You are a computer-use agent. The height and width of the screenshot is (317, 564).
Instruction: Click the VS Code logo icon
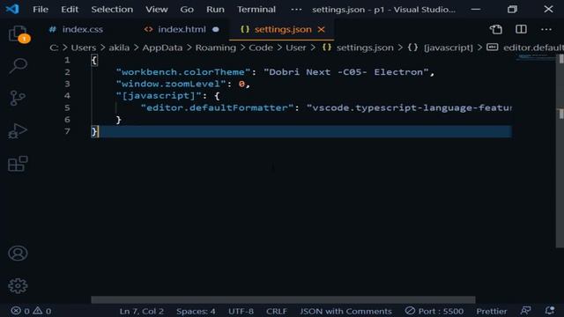click(x=12, y=9)
